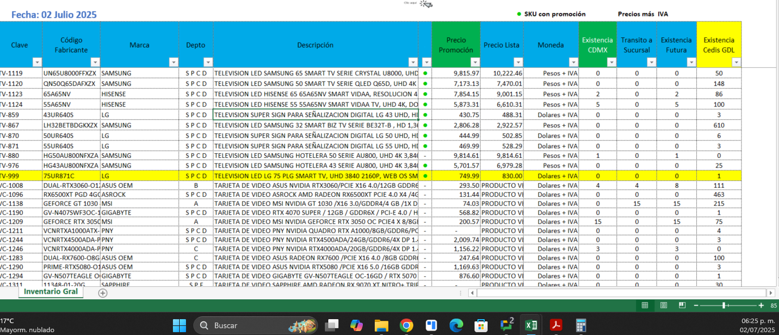Open the Depto column filter dropdown
Screen dimensions: 779x335
tap(208, 62)
